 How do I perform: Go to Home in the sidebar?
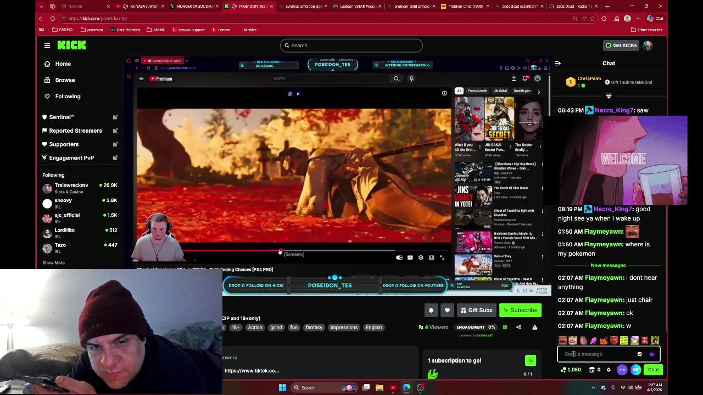(63, 64)
